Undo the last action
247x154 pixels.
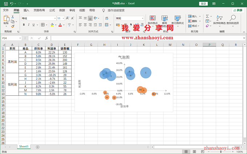coord(12,4)
